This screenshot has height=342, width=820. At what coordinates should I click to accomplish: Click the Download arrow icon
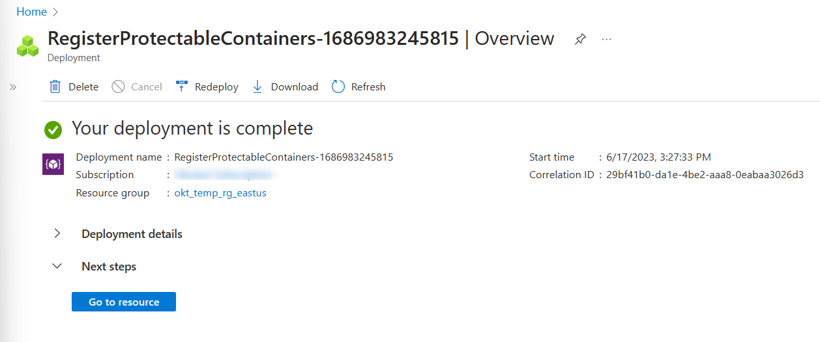pyautogui.click(x=257, y=86)
